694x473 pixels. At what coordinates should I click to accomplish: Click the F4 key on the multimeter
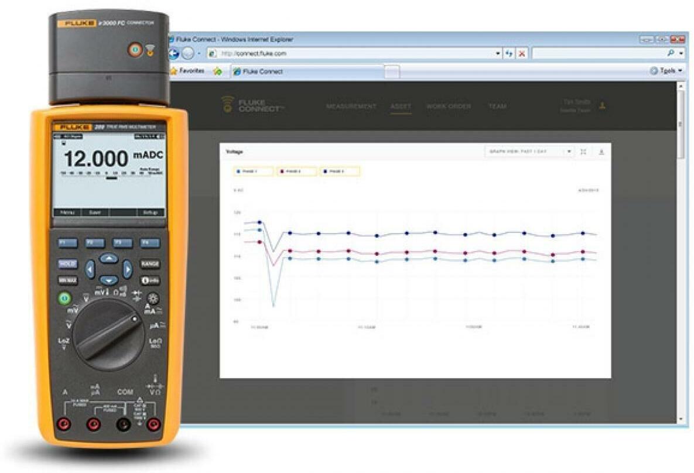[149, 243]
